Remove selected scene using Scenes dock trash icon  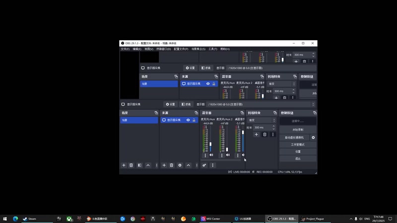(x=131, y=165)
